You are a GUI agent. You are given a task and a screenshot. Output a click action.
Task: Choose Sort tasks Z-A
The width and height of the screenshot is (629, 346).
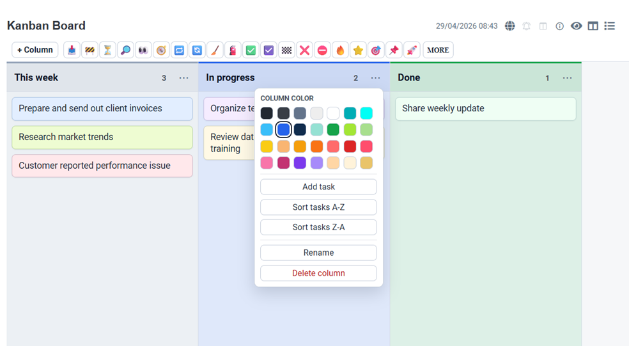(x=318, y=227)
